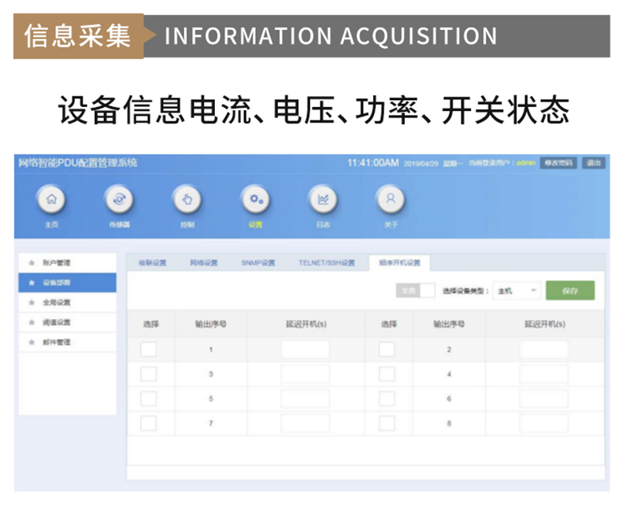The image size is (622, 514).
Task: Switch to the TELNET/SSH设置 tab
Action: 327,263
